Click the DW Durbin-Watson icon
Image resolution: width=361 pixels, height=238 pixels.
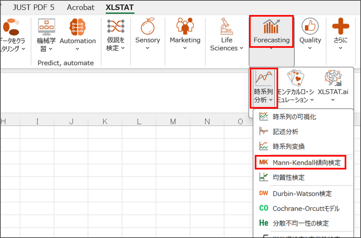264,193
